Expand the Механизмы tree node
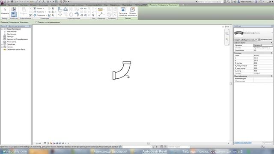274x154 pixels. tap(5, 32)
